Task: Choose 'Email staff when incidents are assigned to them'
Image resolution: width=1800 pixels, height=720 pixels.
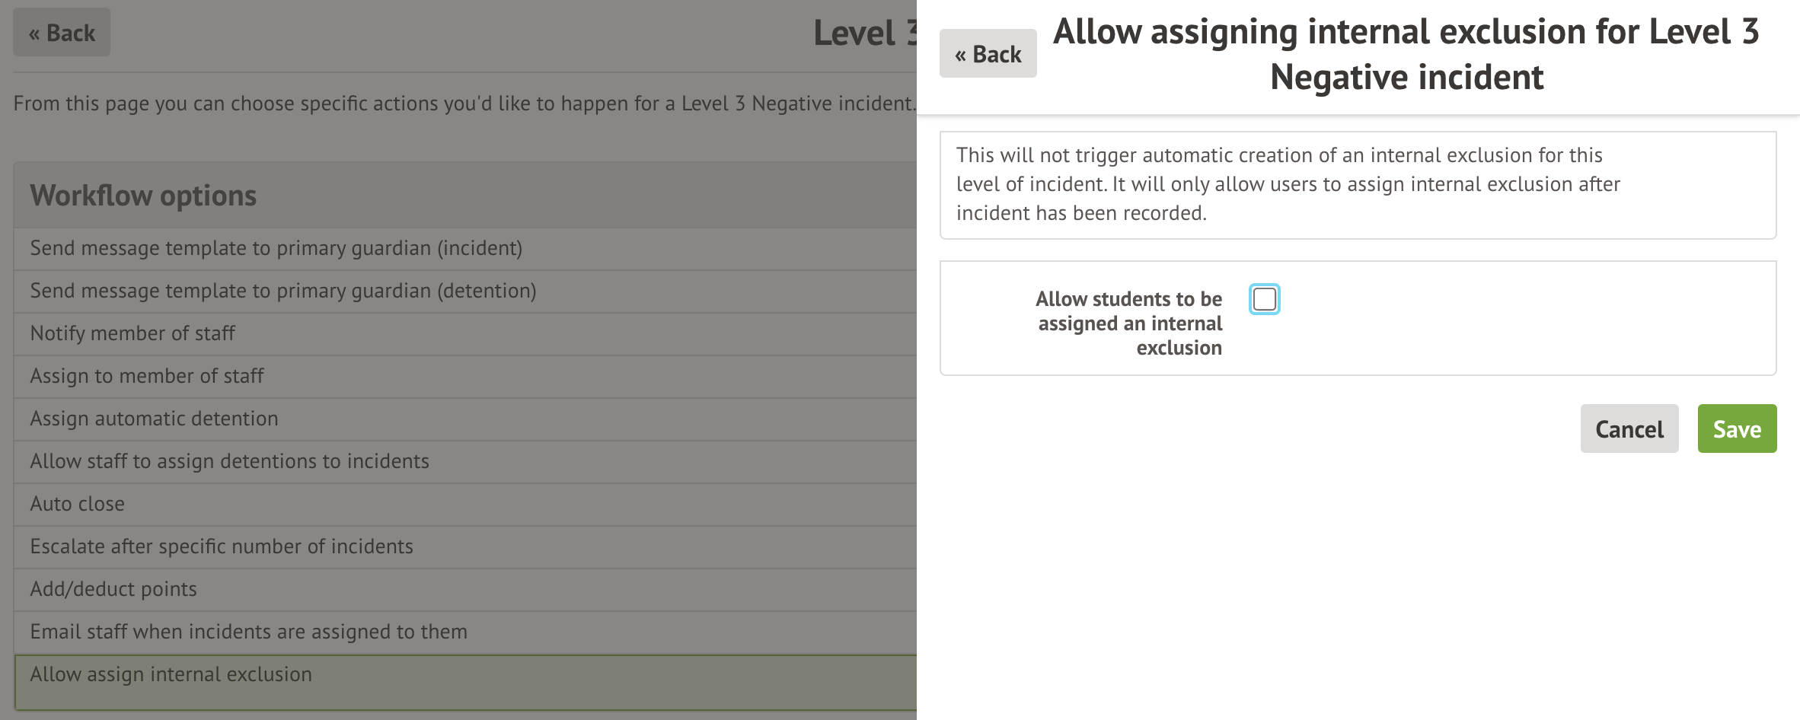Action: click(x=248, y=632)
